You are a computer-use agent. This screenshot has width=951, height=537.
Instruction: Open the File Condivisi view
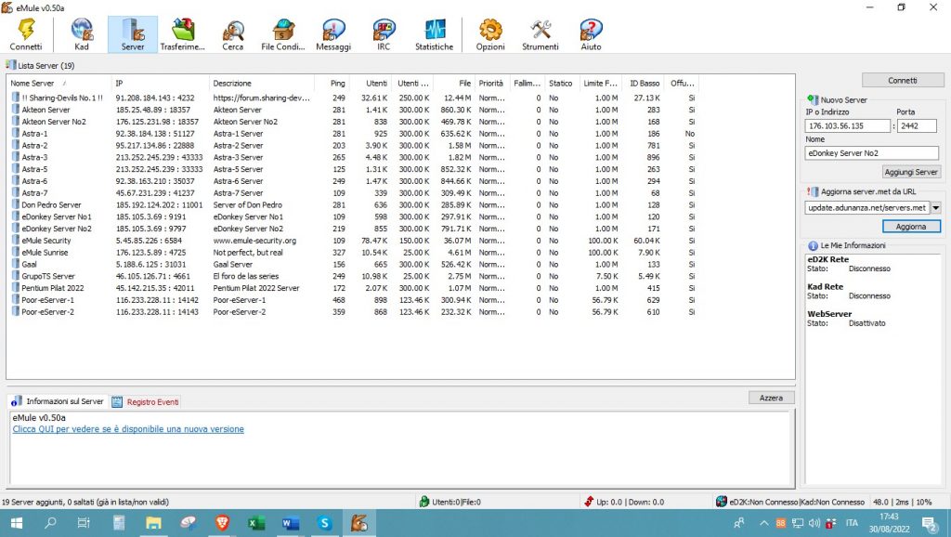point(284,30)
